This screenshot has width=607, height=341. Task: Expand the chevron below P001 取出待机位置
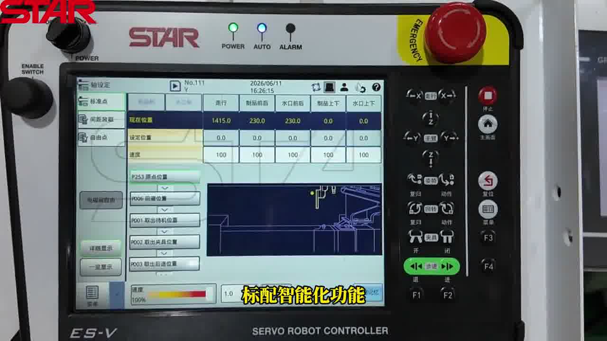coord(165,231)
